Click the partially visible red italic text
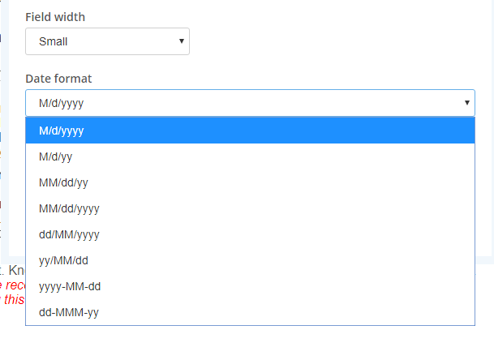This screenshot has height=347, width=494. coord(12,292)
